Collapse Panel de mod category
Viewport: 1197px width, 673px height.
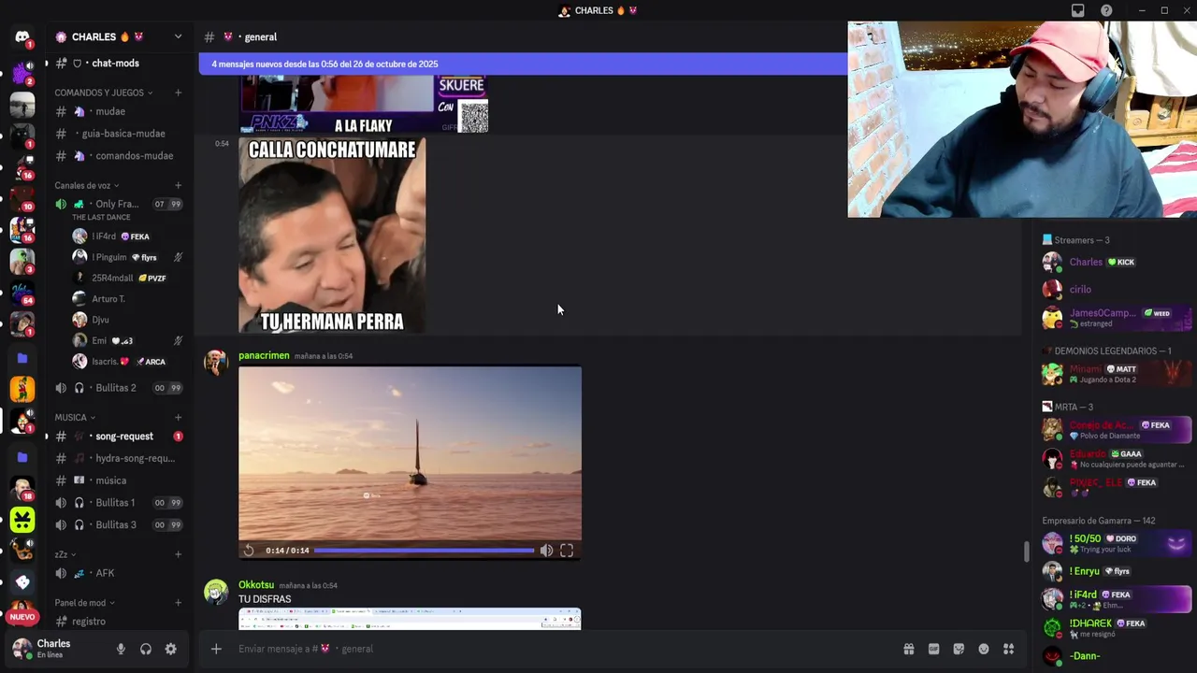tap(85, 603)
